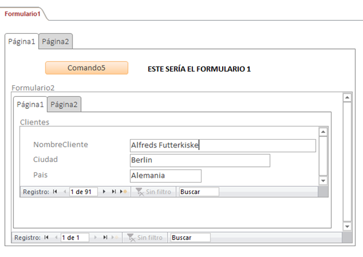Select outer Página1 tab
This screenshot has height=257, width=363.
(22, 42)
